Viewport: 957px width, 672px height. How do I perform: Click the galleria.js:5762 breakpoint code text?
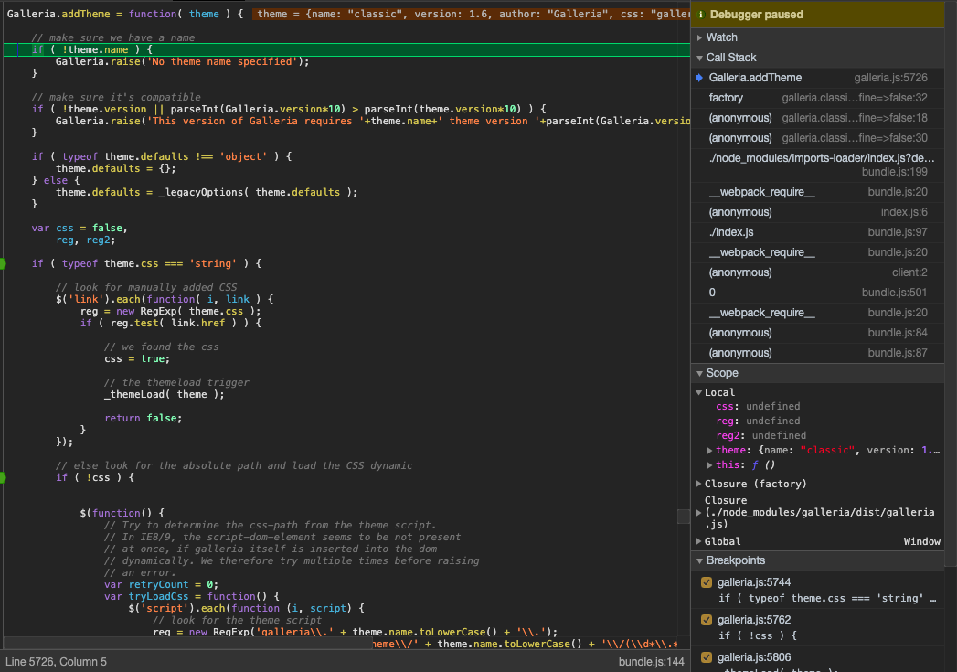coord(758,635)
